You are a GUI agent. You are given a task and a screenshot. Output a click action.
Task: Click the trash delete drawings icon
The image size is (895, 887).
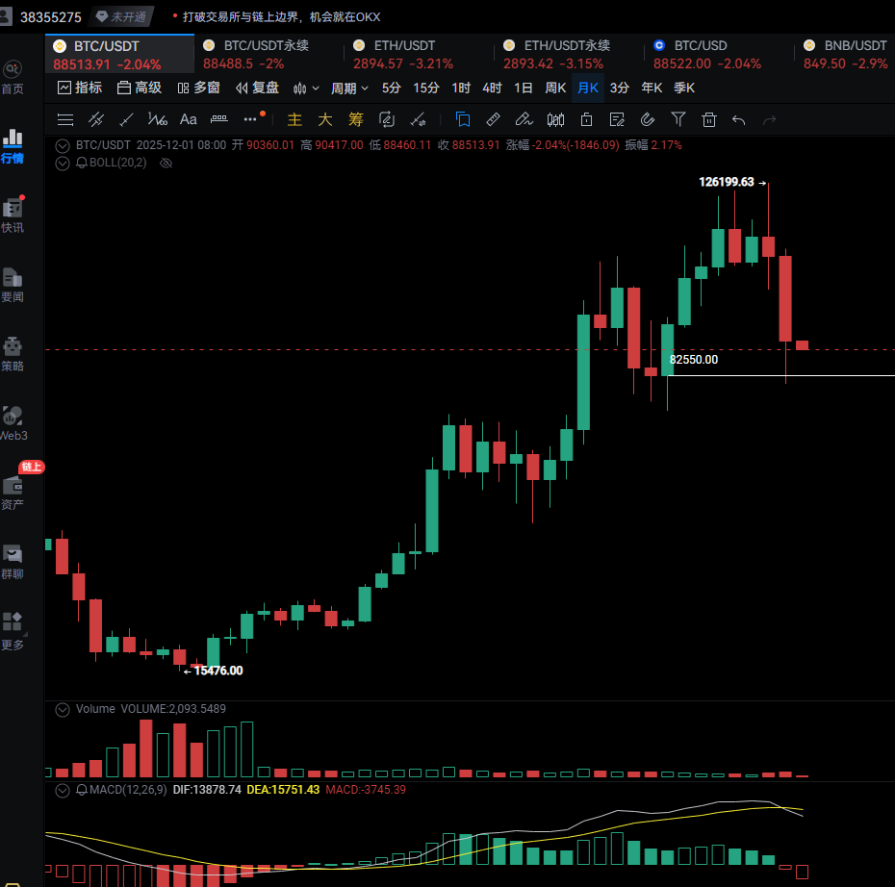[709, 119]
